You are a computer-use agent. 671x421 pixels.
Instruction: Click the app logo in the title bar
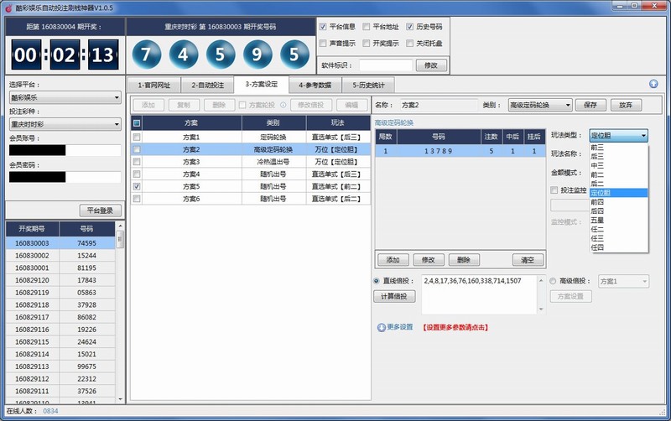[8, 7]
